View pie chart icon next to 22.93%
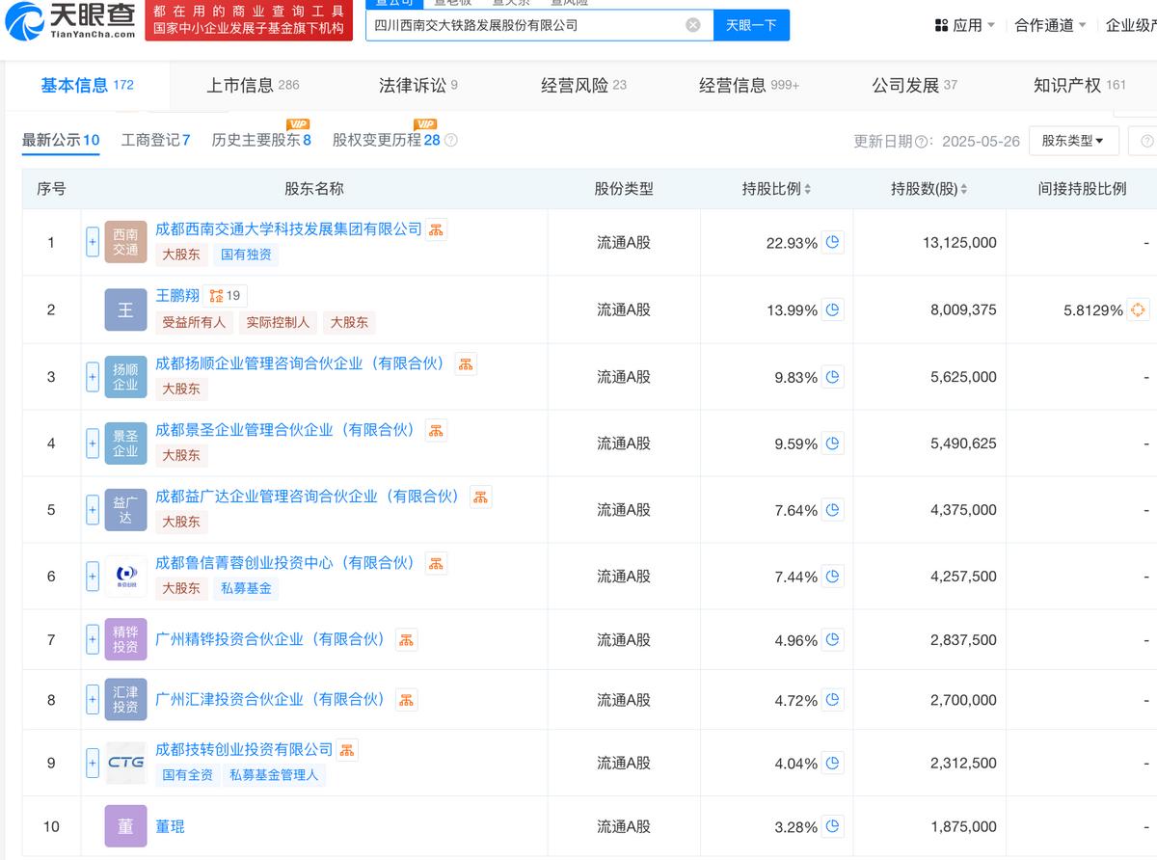This screenshot has width=1157, height=860. pyautogui.click(x=833, y=242)
